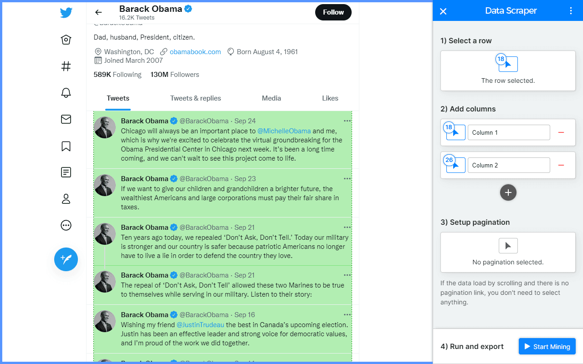Open the Messages envelope icon
Screen dimensions: 583x364
66,119
